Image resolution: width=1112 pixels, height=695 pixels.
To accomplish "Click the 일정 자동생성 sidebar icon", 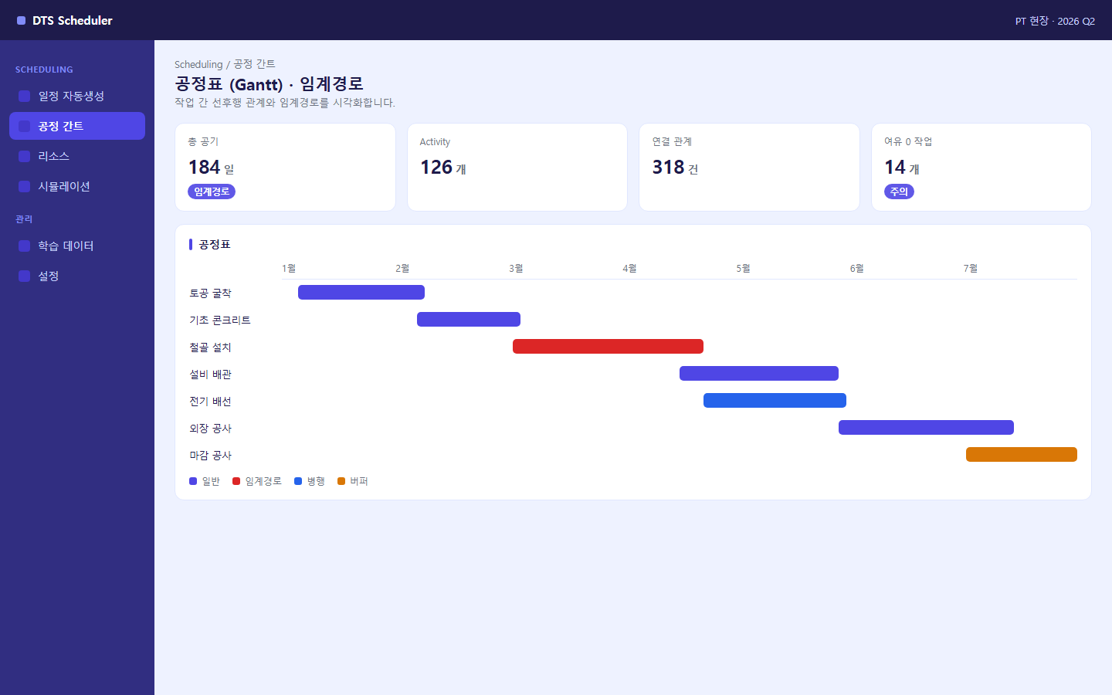I will coord(24,96).
